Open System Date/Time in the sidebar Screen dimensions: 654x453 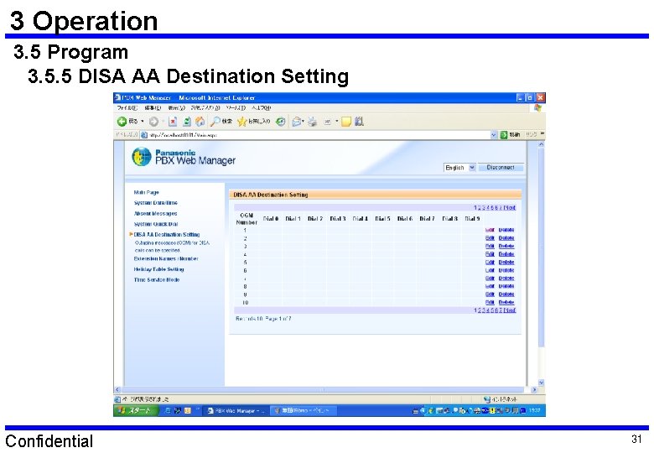[x=156, y=203]
